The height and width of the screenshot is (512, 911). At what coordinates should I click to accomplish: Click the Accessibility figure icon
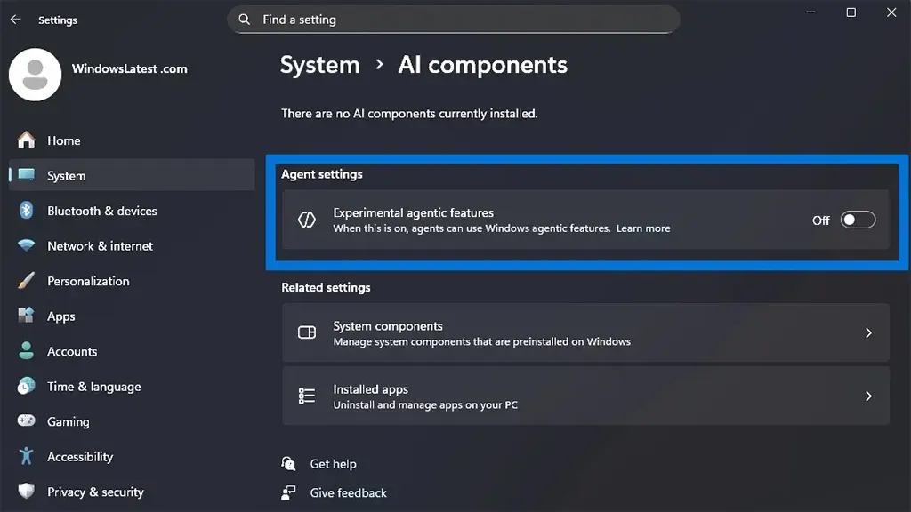coord(27,457)
